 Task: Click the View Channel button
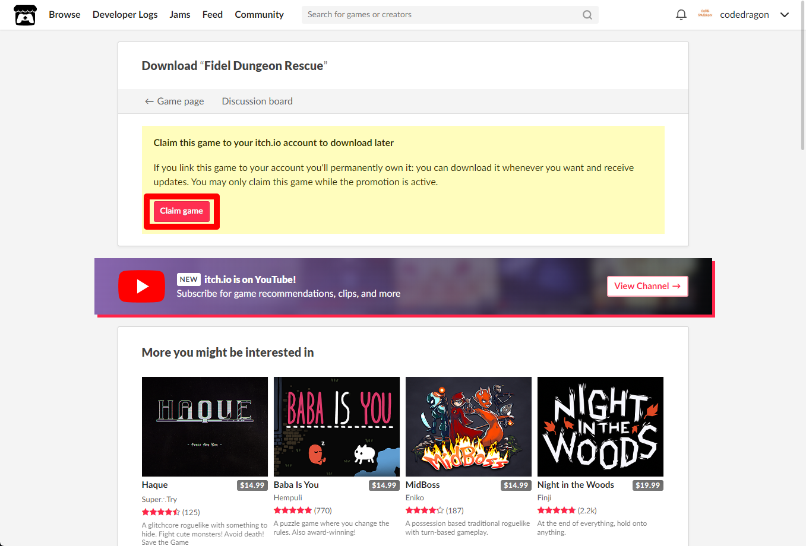[x=647, y=286]
